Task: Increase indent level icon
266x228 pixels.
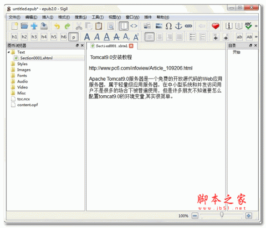Action: click(x=226, y=37)
